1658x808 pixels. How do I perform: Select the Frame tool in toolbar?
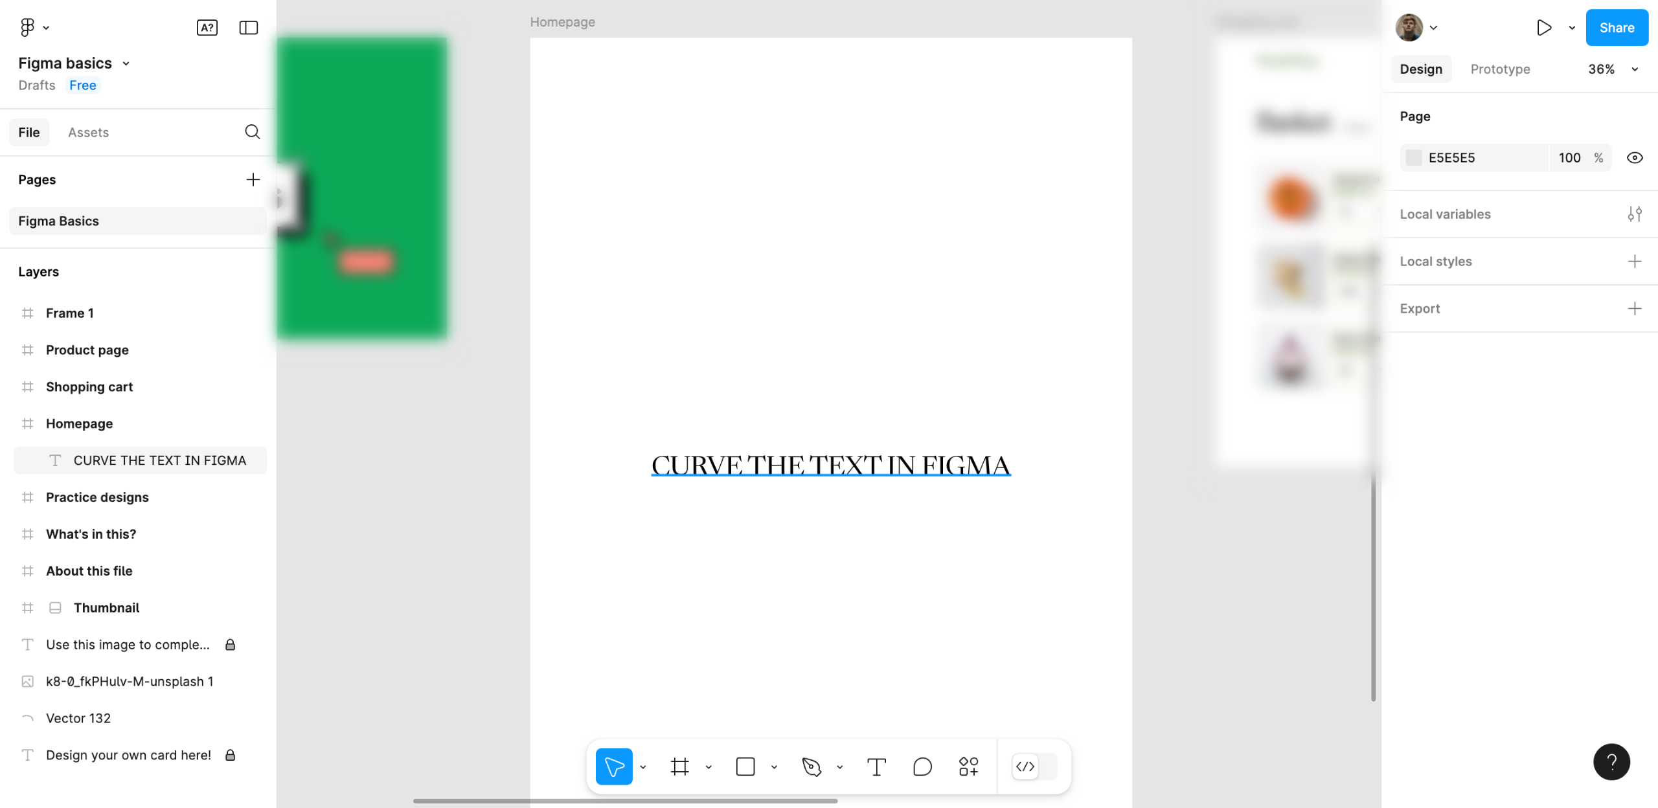[x=679, y=767]
